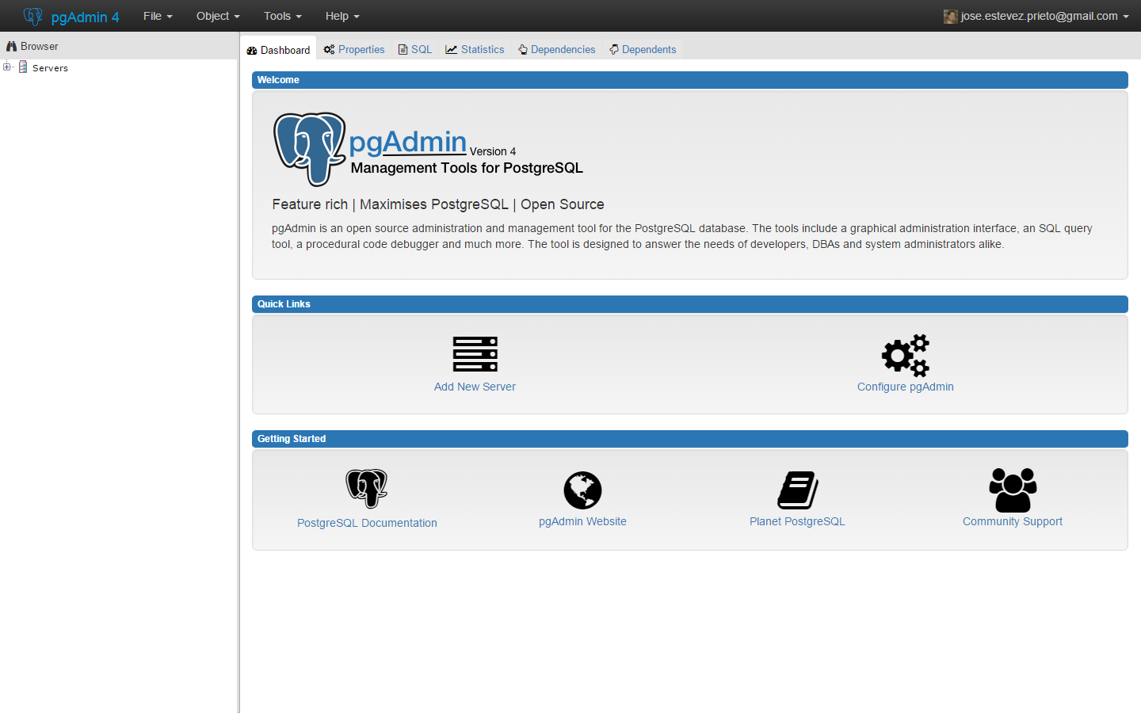Image resolution: width=1141 pixels, height=713 pixels.
Task: Click the large pgAdmin title text
Action: pos(408,141)
